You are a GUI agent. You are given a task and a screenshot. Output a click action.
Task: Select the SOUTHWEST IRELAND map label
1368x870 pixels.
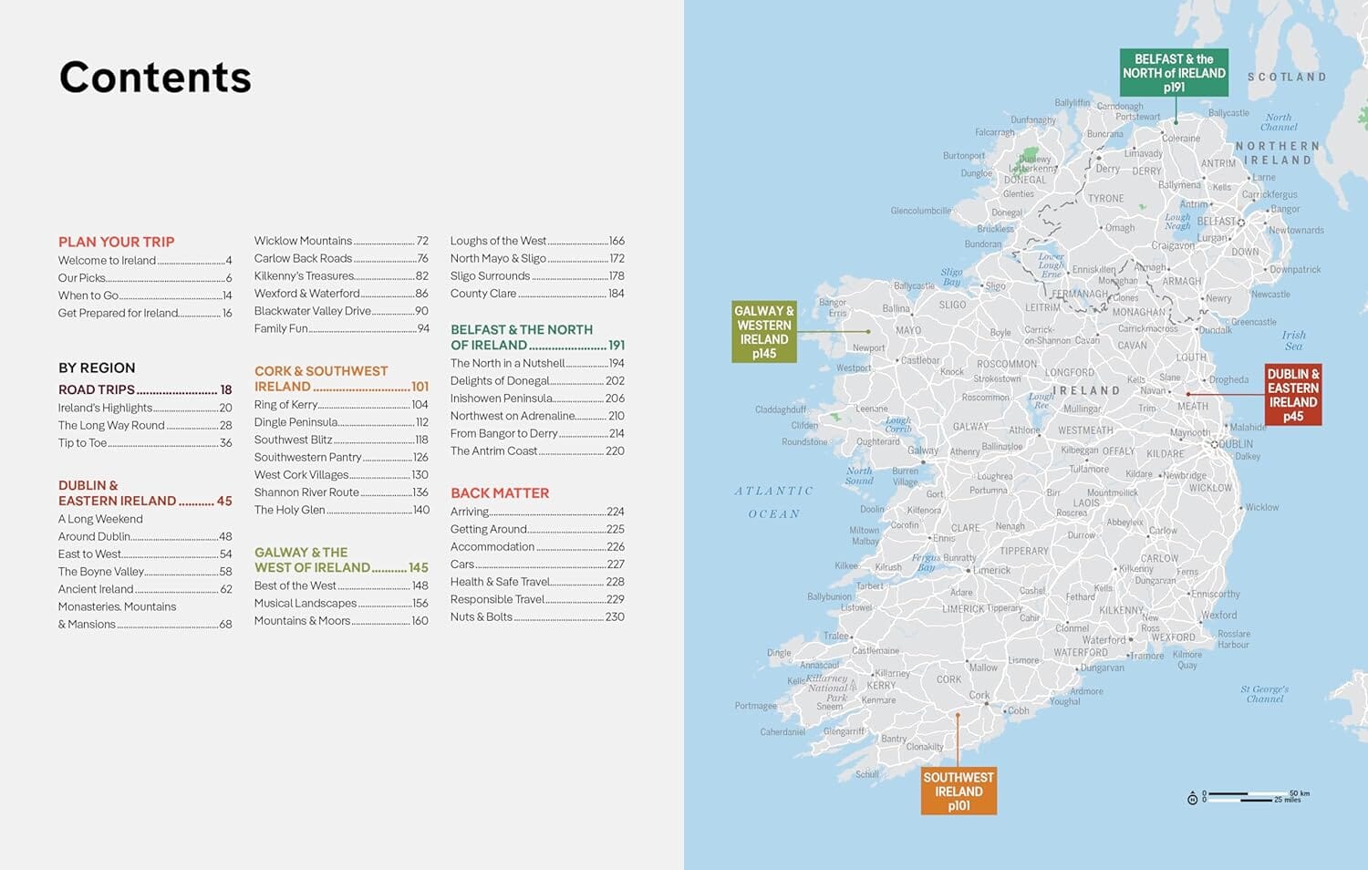tap(958, 790)
